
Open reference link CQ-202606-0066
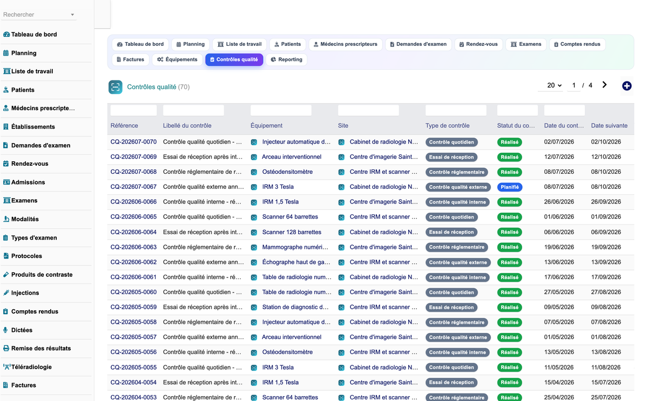133,202
